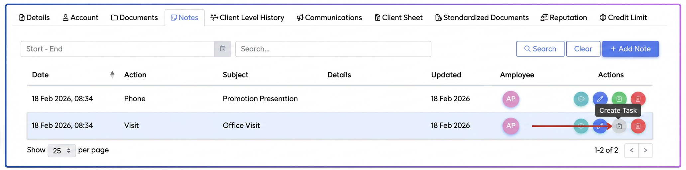Viewport: 686px width, 170px height.
Task: Open the 25 per page dropdown
Action: 62,150
